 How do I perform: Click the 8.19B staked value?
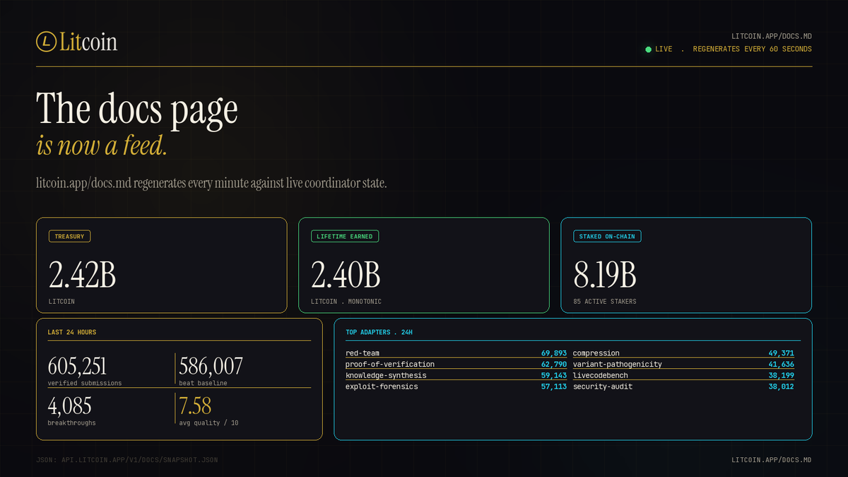[605, 275]
